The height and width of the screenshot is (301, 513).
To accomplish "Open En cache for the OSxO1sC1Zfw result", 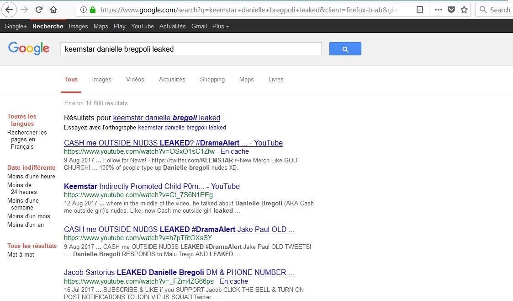I will point(235,151).
